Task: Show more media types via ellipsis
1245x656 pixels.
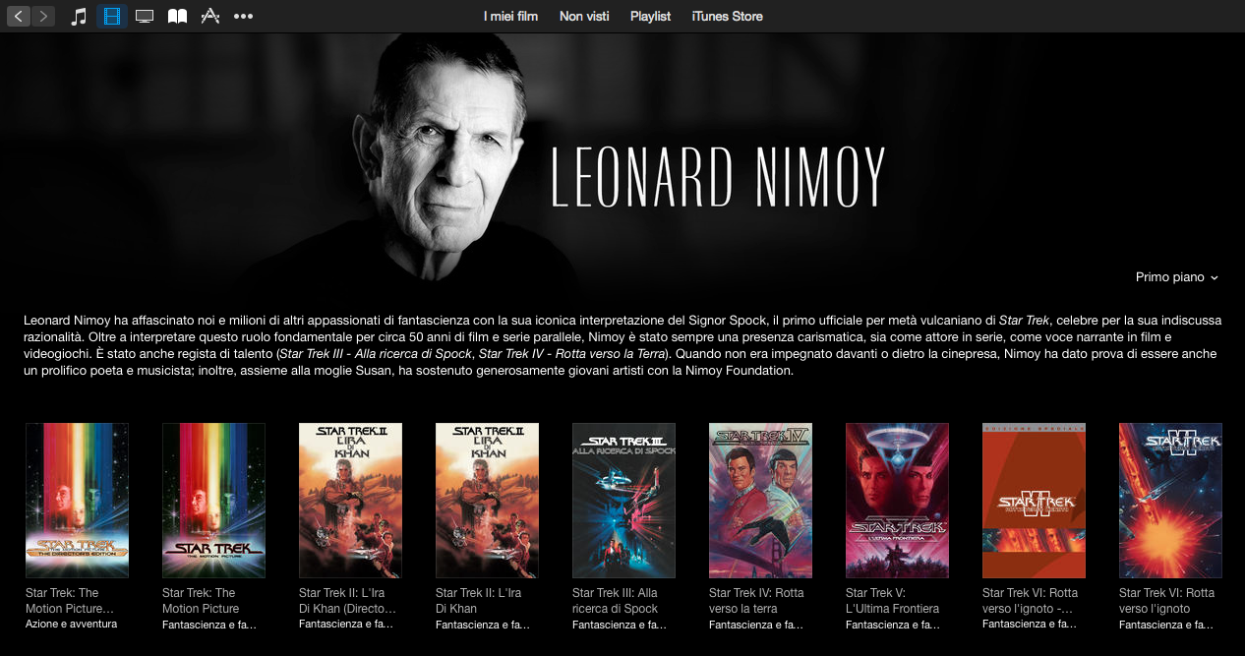Action: (243, 16)
